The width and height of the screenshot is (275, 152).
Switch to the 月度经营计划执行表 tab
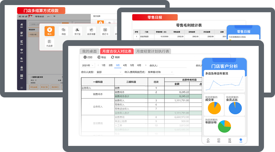pos(152,51)
